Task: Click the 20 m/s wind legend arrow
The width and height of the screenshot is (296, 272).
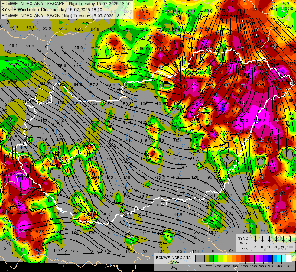Action: point(269,239)
